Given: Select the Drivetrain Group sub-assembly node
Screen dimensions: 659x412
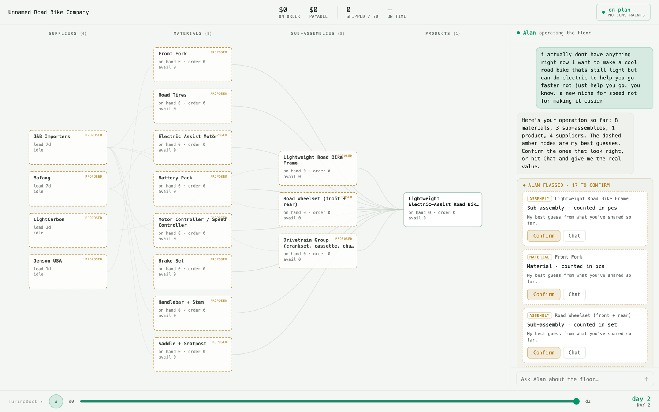Looking at the screenshot, I should tap(318, 251).
